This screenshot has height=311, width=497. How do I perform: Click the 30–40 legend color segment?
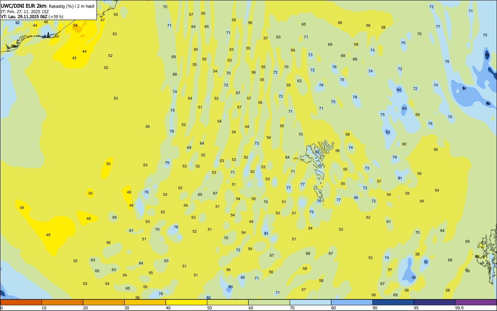pos(145,302)
